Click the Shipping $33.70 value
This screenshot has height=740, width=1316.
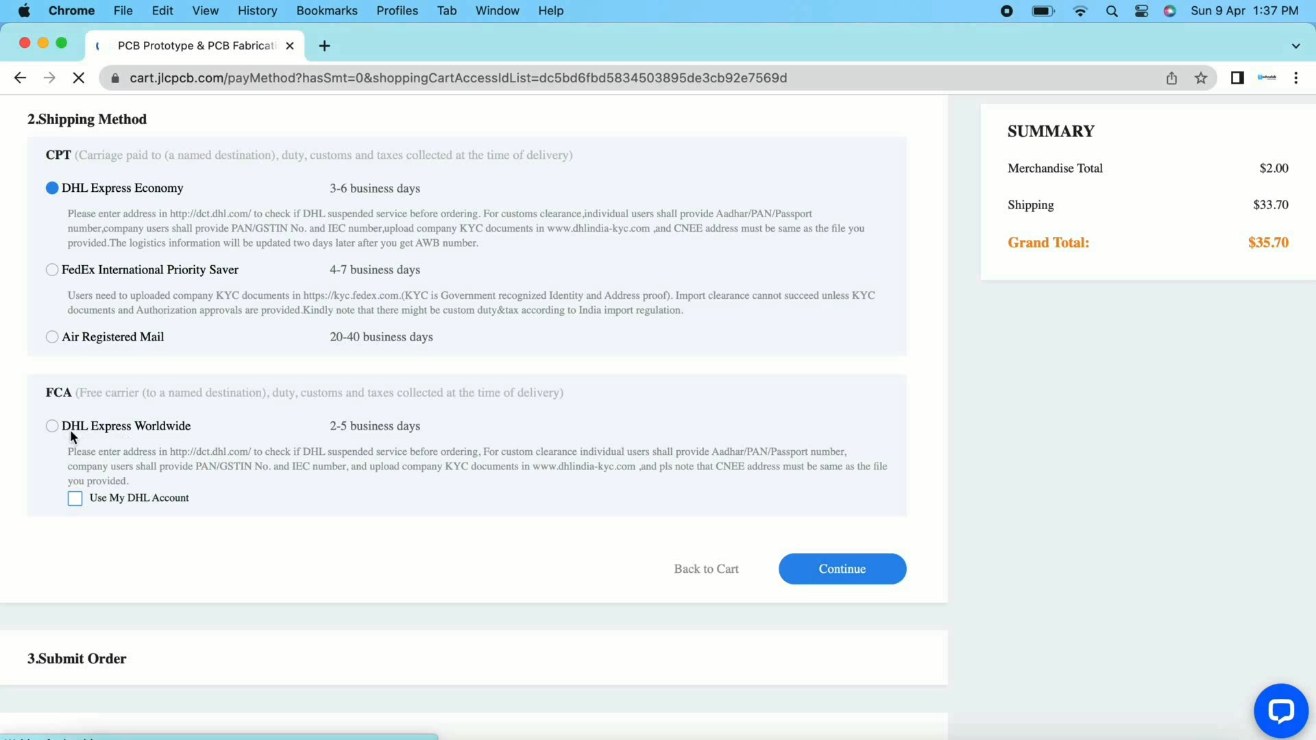[1271, 205]
